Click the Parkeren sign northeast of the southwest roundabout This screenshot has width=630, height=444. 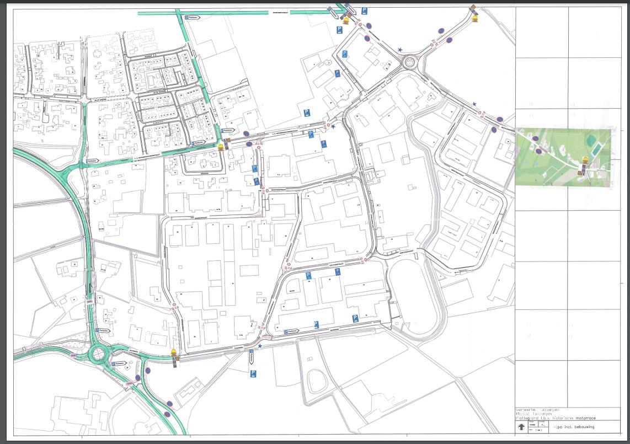click(103, 330)
